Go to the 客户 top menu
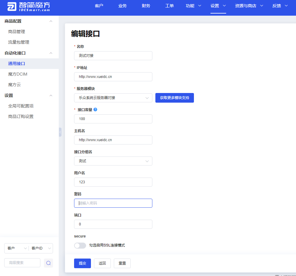 point(99,6)
